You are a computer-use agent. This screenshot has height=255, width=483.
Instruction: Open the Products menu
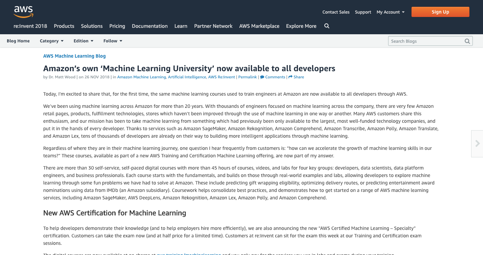coord(64,26)
